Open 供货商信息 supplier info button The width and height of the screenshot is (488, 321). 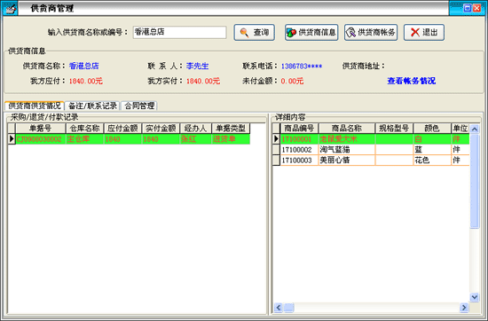(311, 32)
